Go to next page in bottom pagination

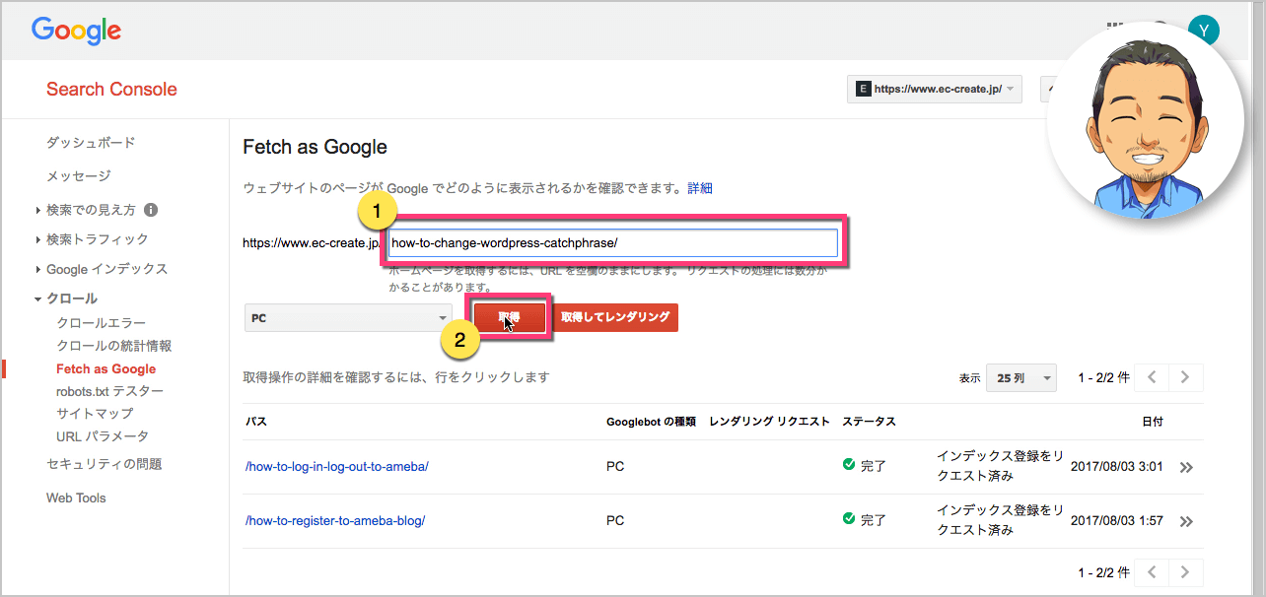coord(1186,571)
